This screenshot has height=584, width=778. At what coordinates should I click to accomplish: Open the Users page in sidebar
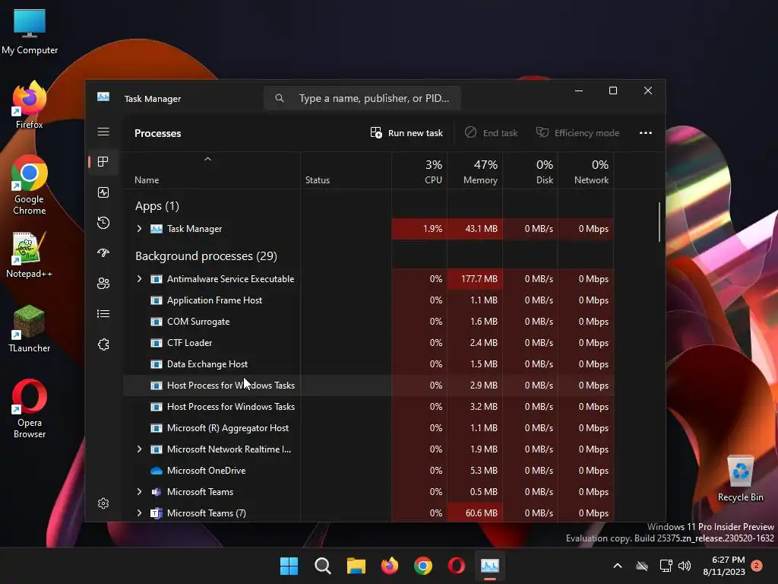click(103, 283)
